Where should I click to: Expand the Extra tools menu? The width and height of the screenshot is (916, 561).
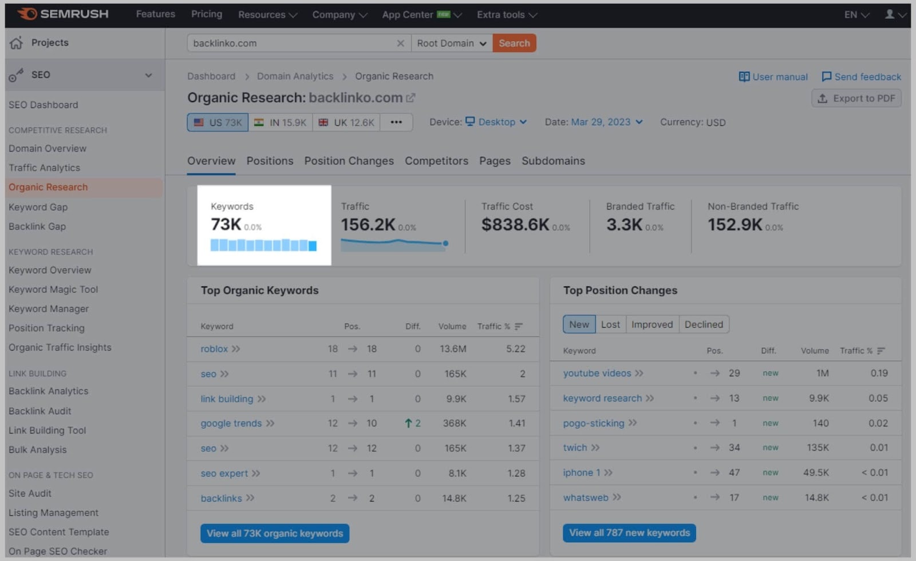coord(507,15)
